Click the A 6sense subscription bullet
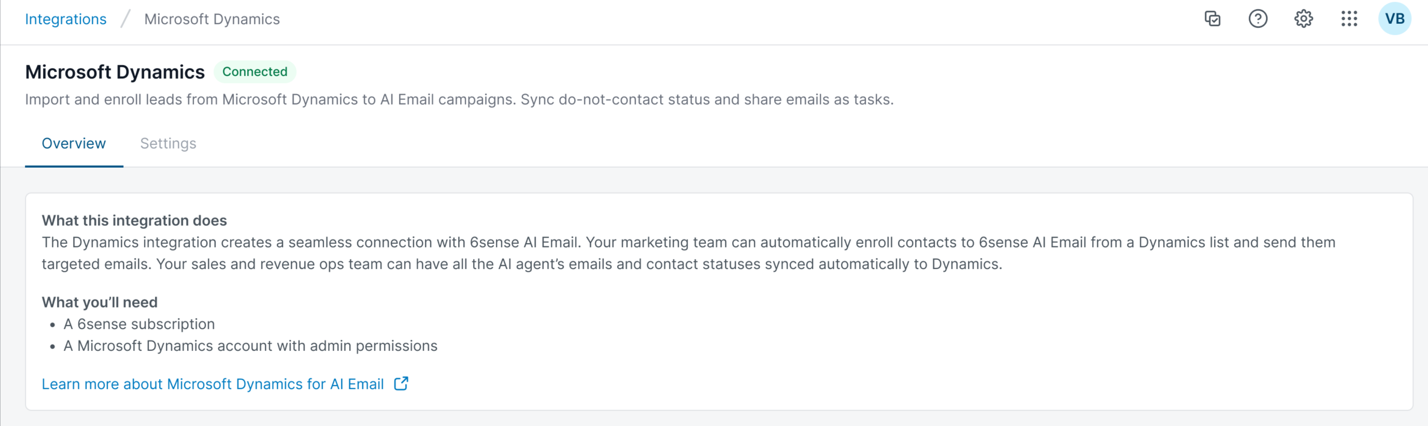The height and width of the screenshot is (426, 1428). coord(138,324)
